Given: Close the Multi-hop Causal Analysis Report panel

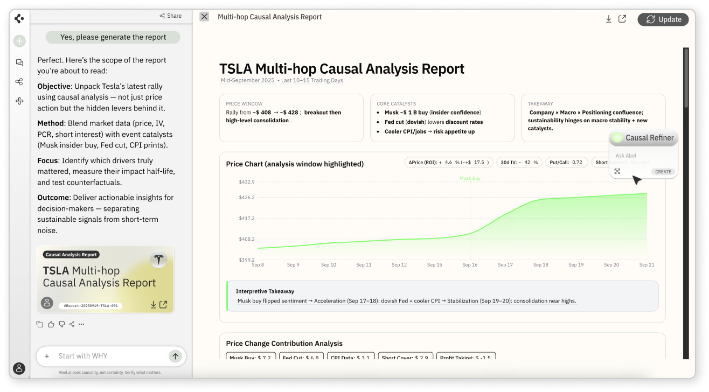Looking at the screenshot, I should (204, 17).
